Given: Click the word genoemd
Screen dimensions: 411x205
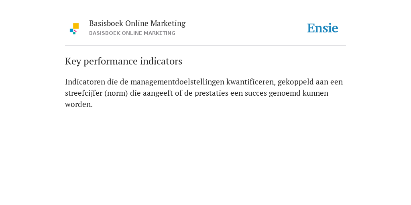Looking at the screenshot, I should point(285,93).
